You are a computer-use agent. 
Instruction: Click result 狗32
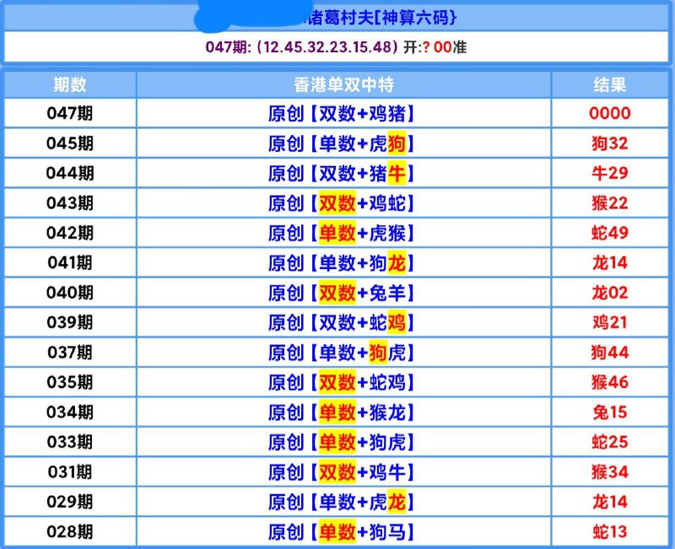[x=609, y=143]
